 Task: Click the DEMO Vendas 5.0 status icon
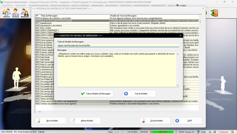(176, 132)
